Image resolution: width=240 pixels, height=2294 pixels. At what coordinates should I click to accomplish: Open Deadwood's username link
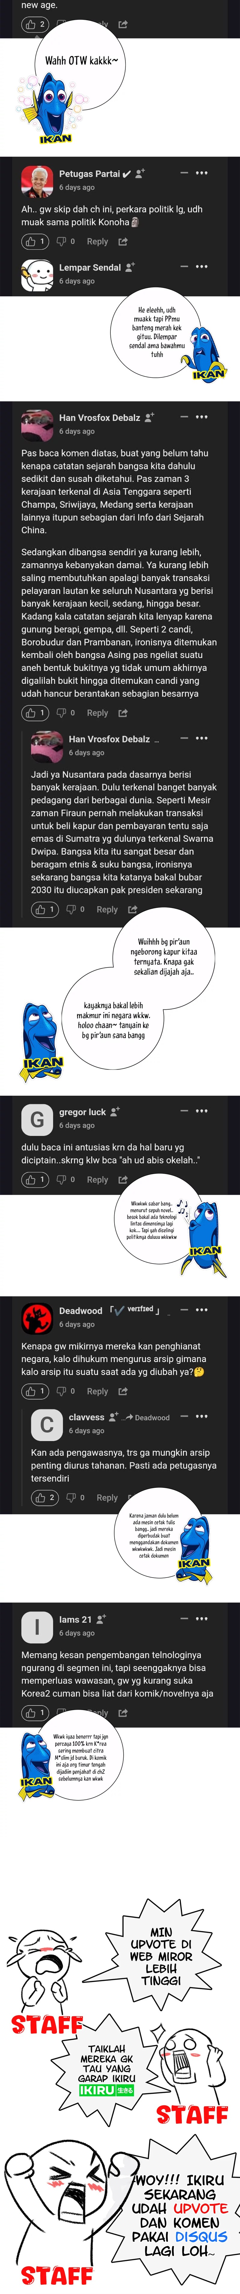tap(81, 1311)
